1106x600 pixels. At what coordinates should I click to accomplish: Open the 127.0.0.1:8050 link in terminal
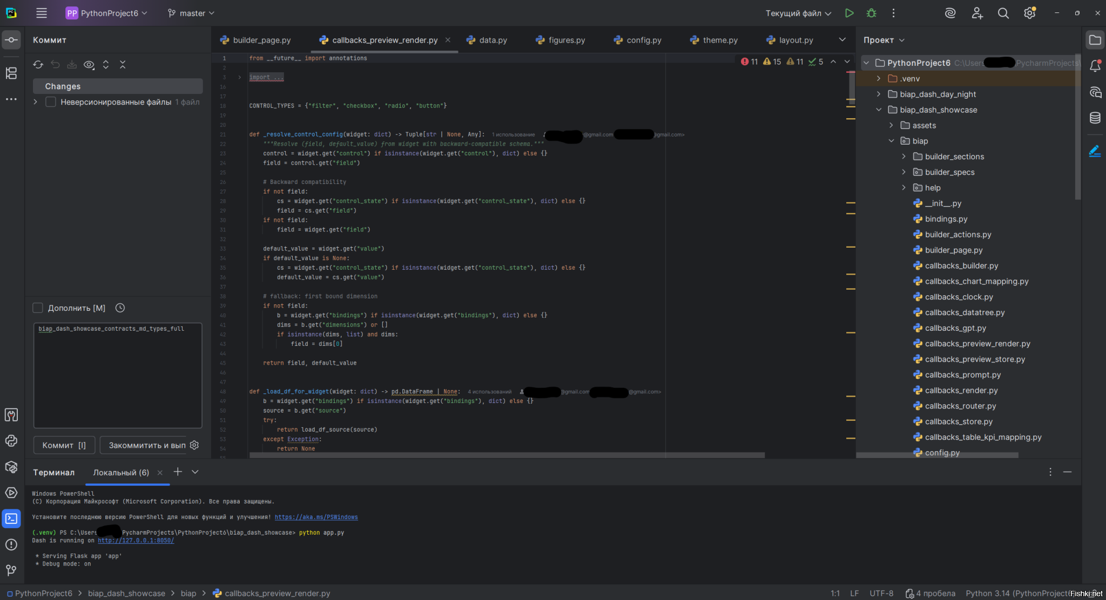point(136,540)
